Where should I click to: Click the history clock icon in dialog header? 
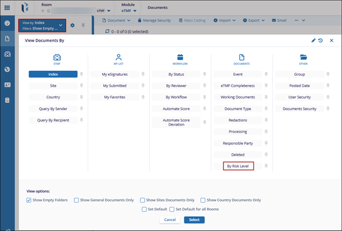coord(320,40)
